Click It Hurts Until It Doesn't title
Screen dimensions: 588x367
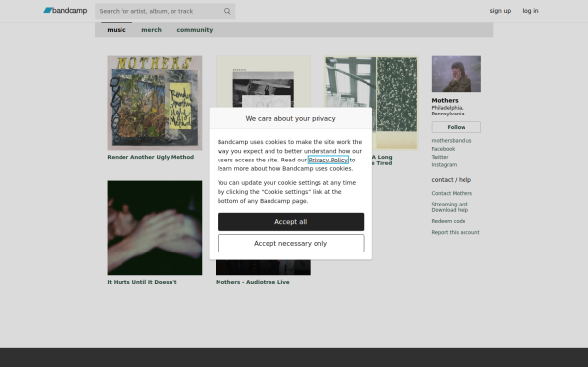[142, 282]
